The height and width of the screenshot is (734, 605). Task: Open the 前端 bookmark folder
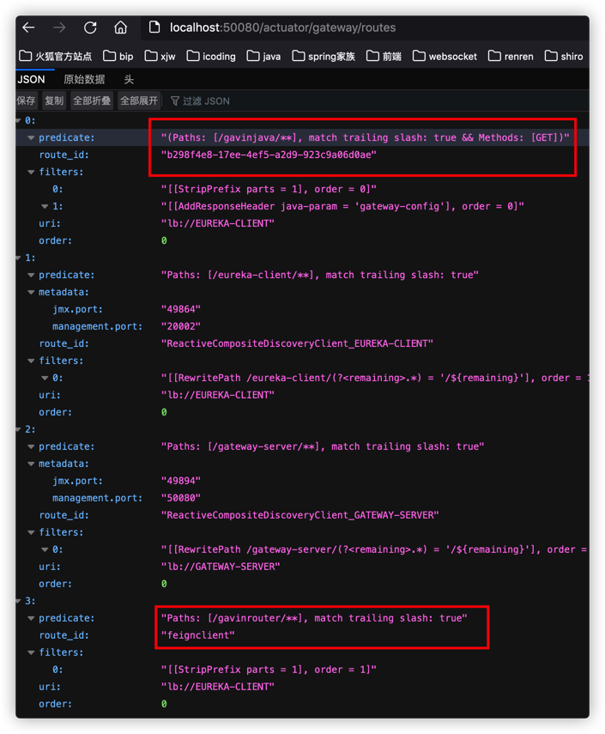pos(384,56)
